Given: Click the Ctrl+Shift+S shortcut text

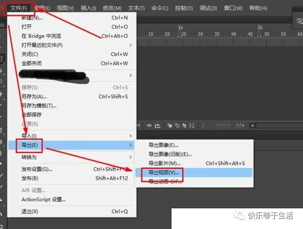Looking at the screenshot, I should coord(113,96).
